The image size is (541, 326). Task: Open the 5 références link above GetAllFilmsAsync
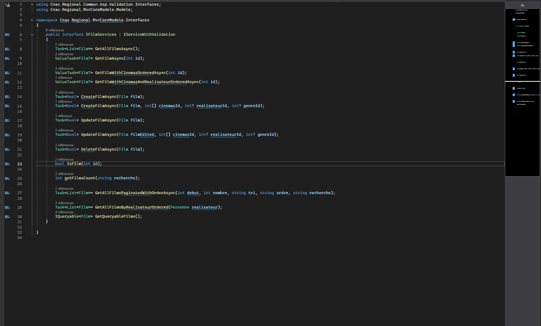64,44
